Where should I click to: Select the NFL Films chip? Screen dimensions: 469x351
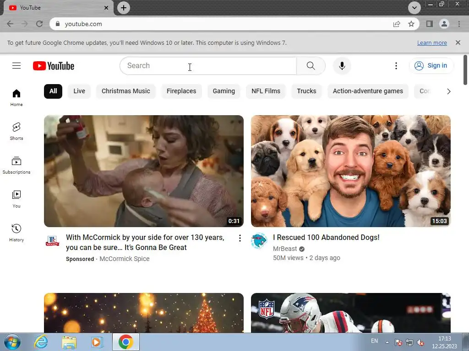pos(266,91)
